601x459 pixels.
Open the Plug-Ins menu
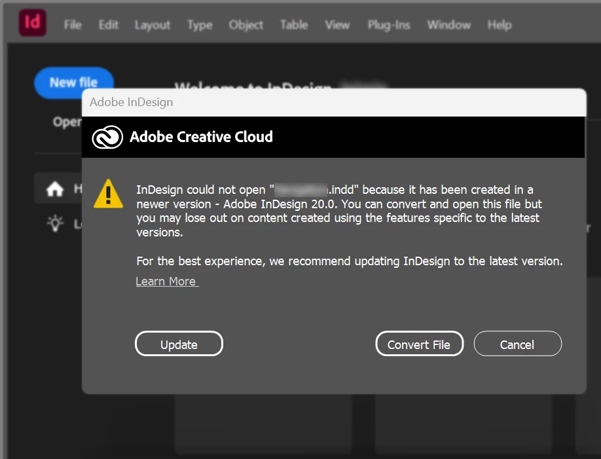click(389, 26)
